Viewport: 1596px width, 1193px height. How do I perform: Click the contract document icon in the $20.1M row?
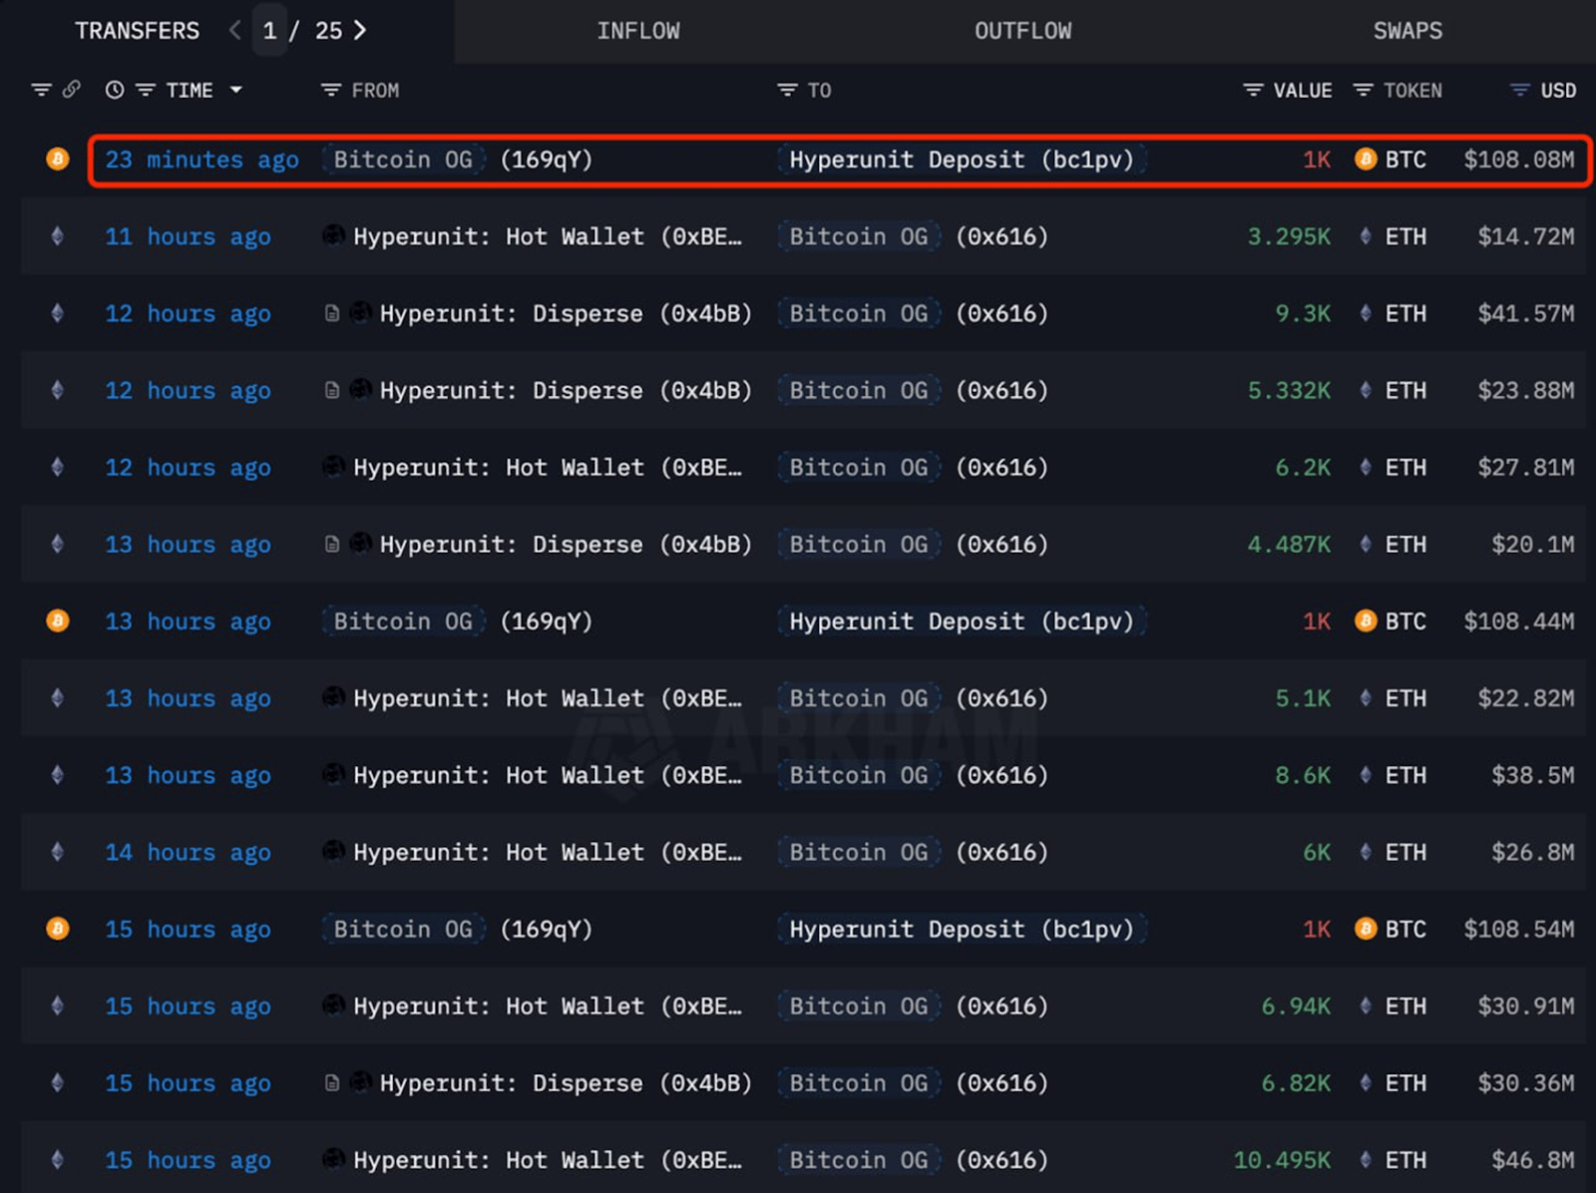(x=332, y=544)
